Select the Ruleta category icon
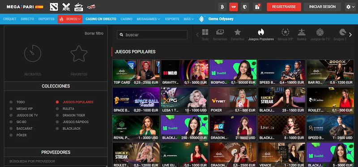 [x=302, y=32]
